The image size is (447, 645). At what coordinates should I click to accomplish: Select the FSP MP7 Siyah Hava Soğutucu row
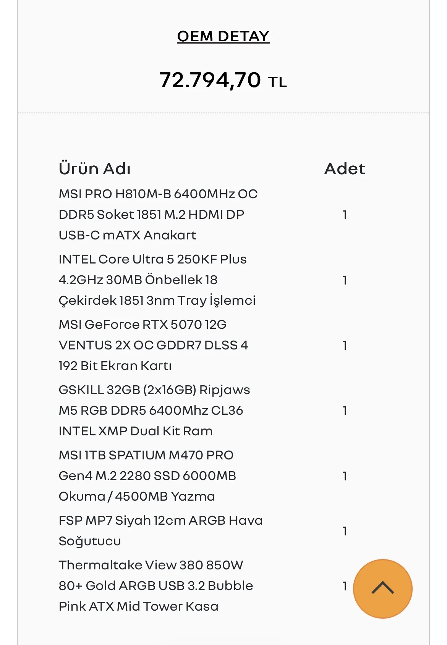point(212,531)
